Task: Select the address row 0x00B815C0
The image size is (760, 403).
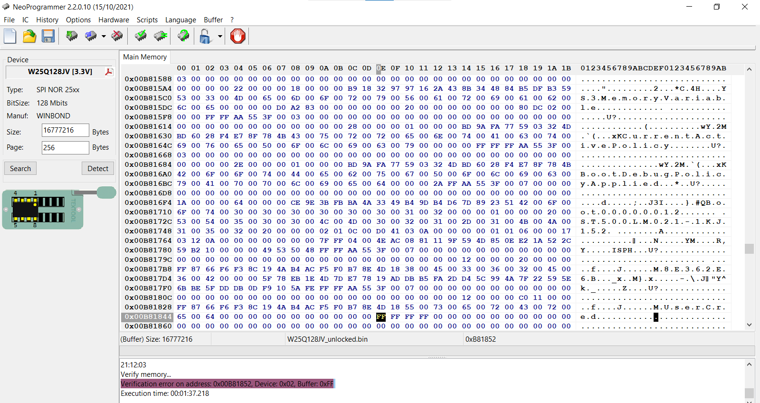Action: 148,98
